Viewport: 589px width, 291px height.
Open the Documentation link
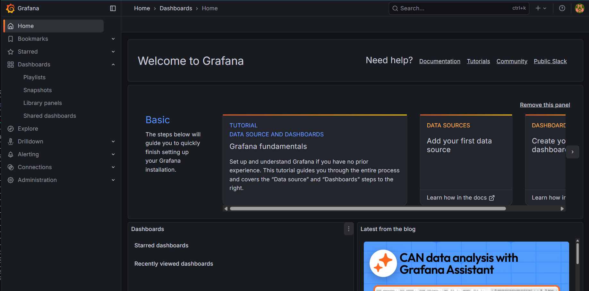click(x=440, y=61)
